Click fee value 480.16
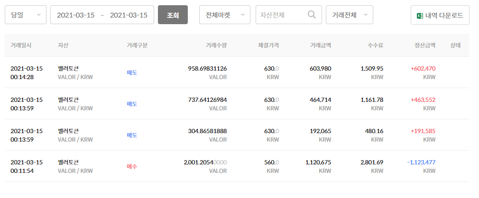Screen dimensions: 479x198 pos(374,131)
